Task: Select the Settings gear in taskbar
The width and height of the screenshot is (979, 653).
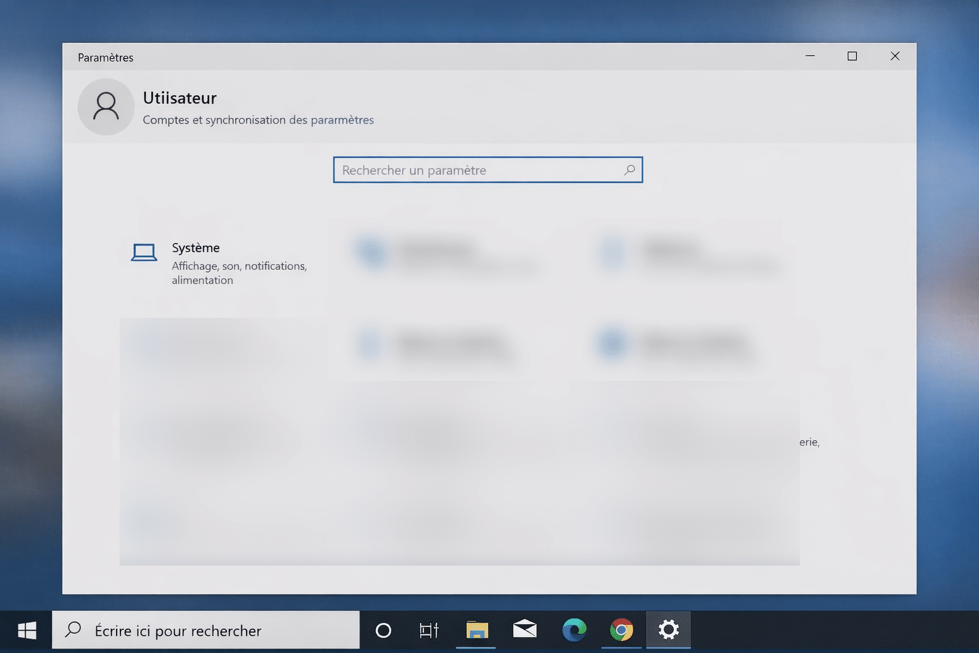Action: tap(669, 630)
